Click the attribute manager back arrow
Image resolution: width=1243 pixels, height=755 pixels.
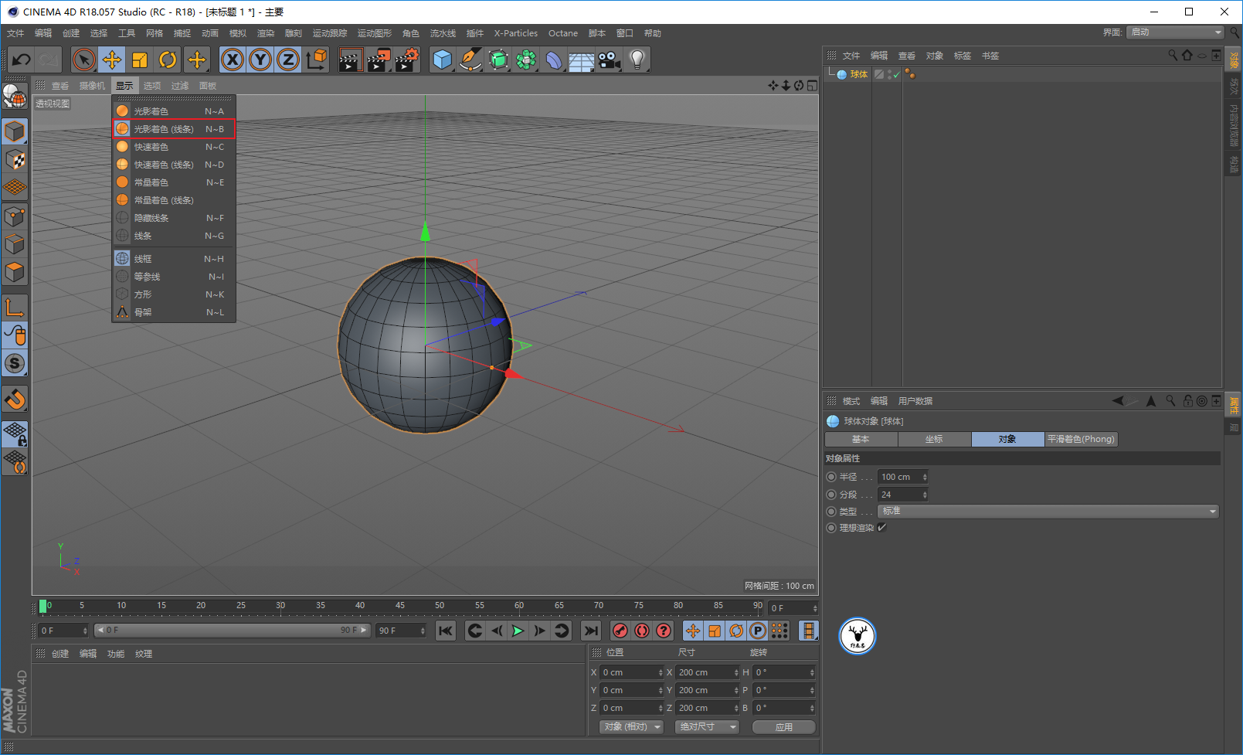[1118, 400]
